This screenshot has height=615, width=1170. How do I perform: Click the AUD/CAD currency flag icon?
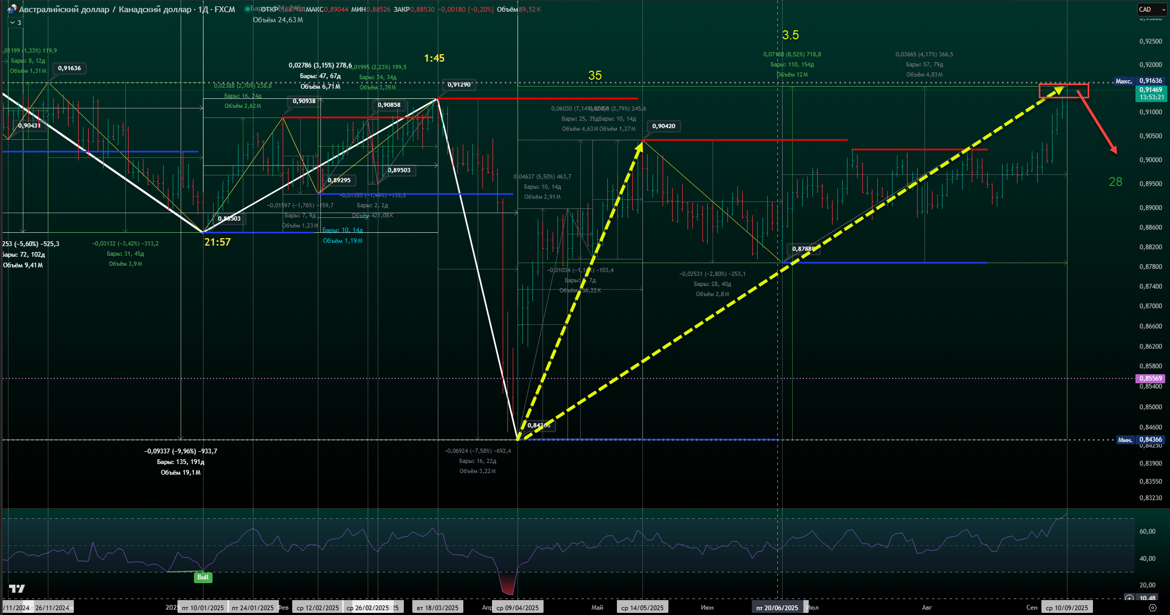pos(11,9)
